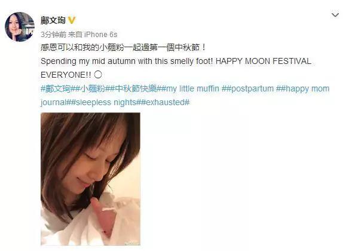Enlarge the attached mother and baby photo
Viewport: 343px width, 251px height.
[90, 179]
